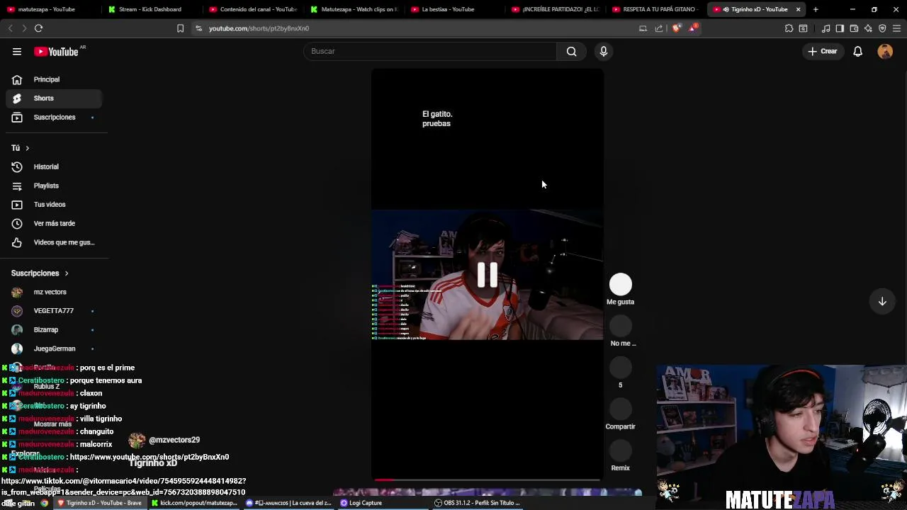907x510 pixels.
Task: Bookmark this page in the address bar
Action: click(180, 28)
